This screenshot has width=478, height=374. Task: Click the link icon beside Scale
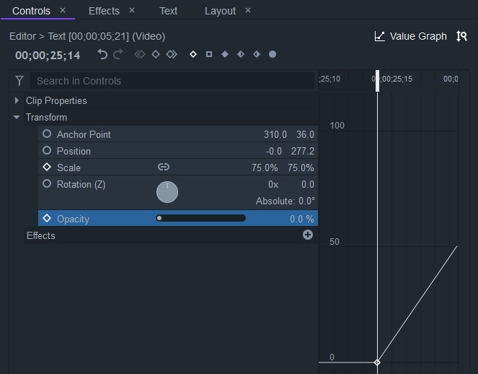(x=164, y=168)
